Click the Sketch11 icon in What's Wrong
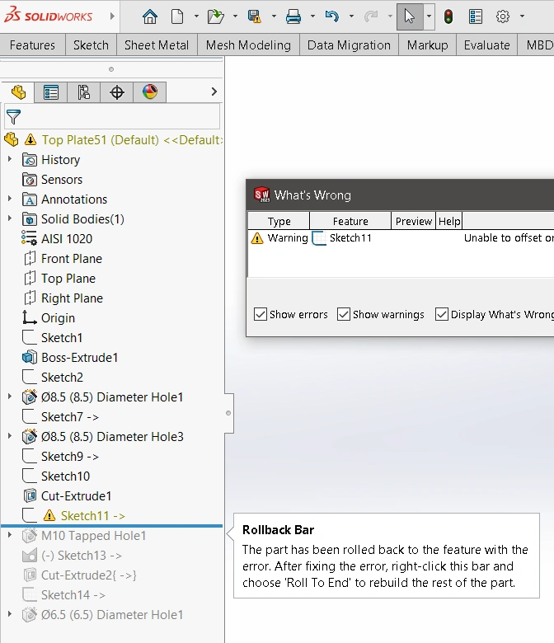This screenshot has width=554, height=643. tap(319, 238)
